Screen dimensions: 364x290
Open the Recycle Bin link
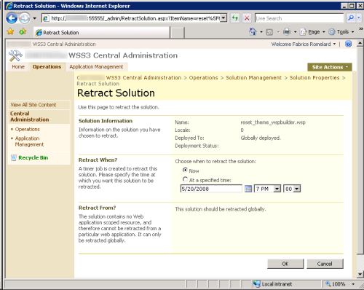pyautogui.click(x=33, y=158)
